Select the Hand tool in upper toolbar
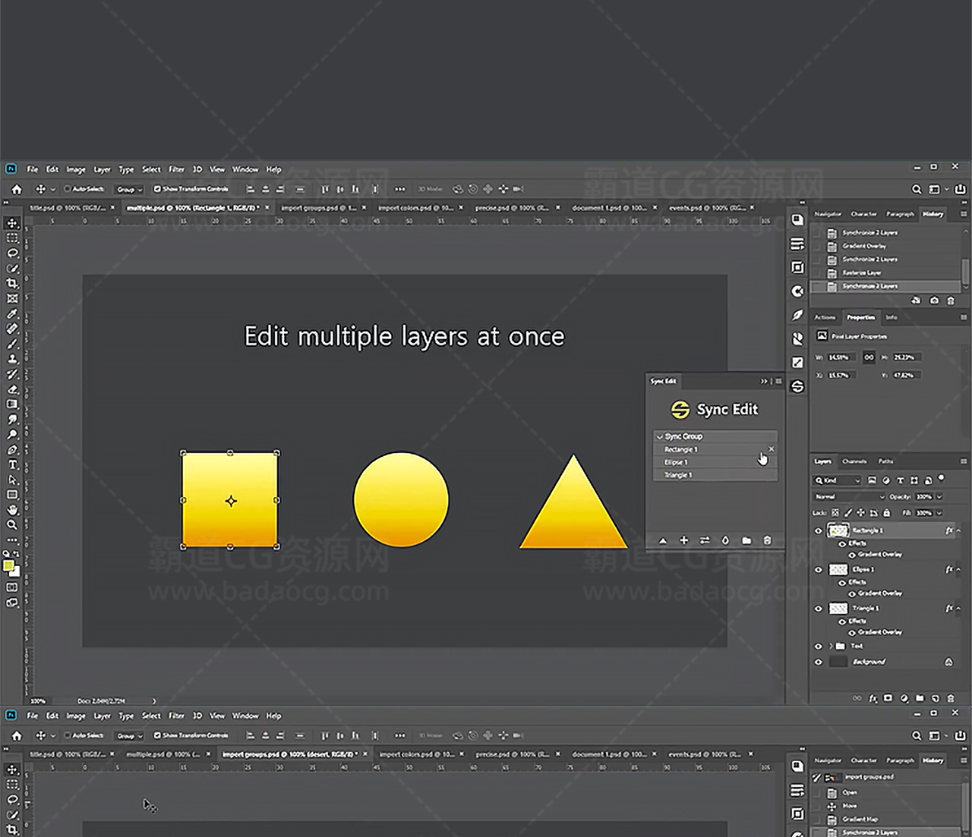The image size is (972, 837). [x=12, y=510]
